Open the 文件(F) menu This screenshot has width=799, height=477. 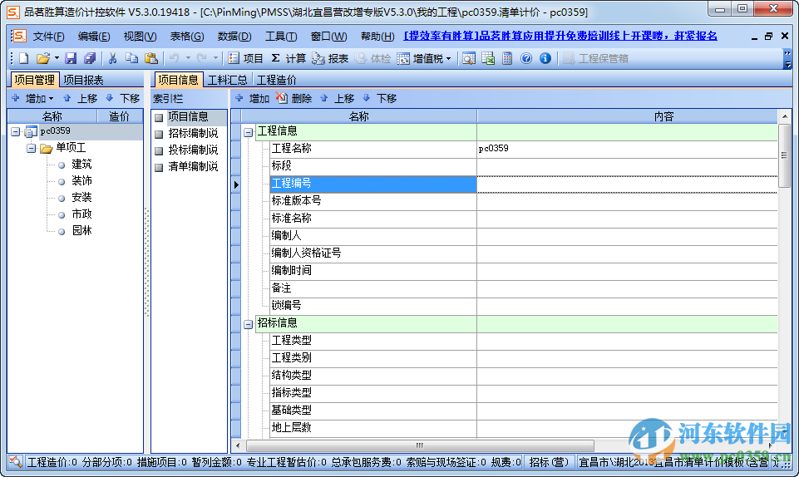(x=48, y=36)
